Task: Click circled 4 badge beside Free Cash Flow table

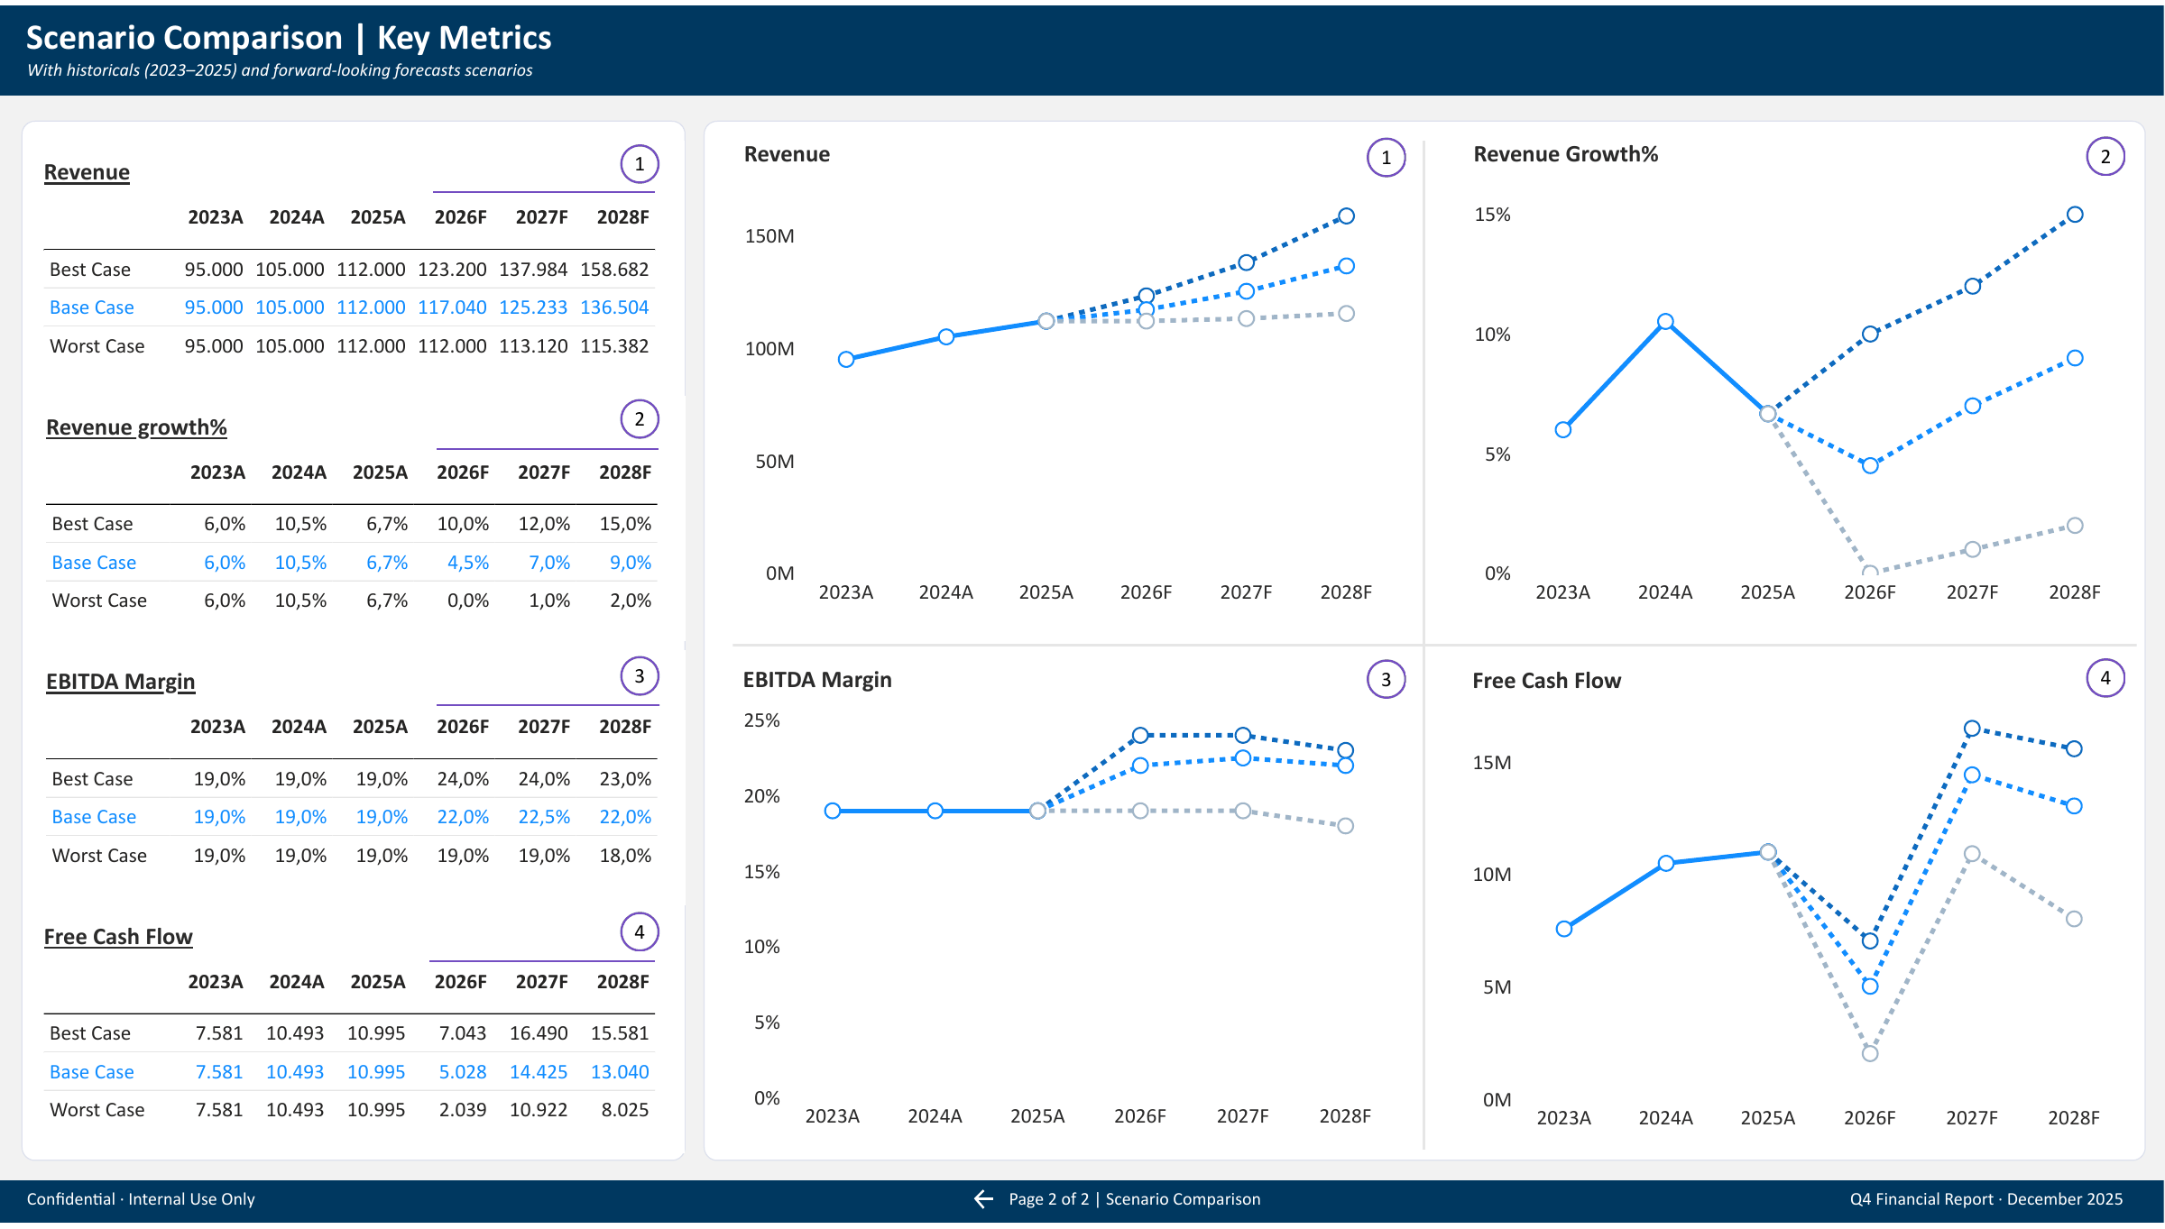Action: coord(640,932)
